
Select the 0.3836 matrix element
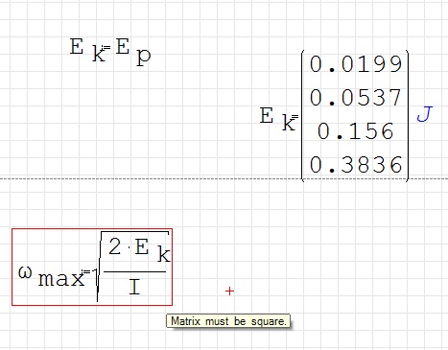coord(356,165)
